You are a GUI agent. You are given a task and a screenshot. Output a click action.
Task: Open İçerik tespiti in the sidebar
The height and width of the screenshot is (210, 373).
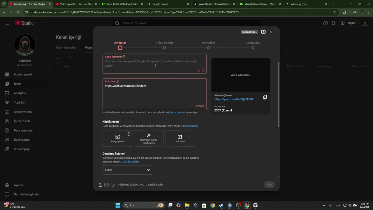(24, 121)
